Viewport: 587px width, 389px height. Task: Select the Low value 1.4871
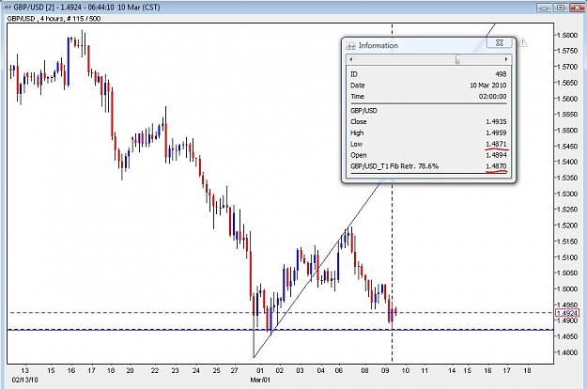point(496,144)
